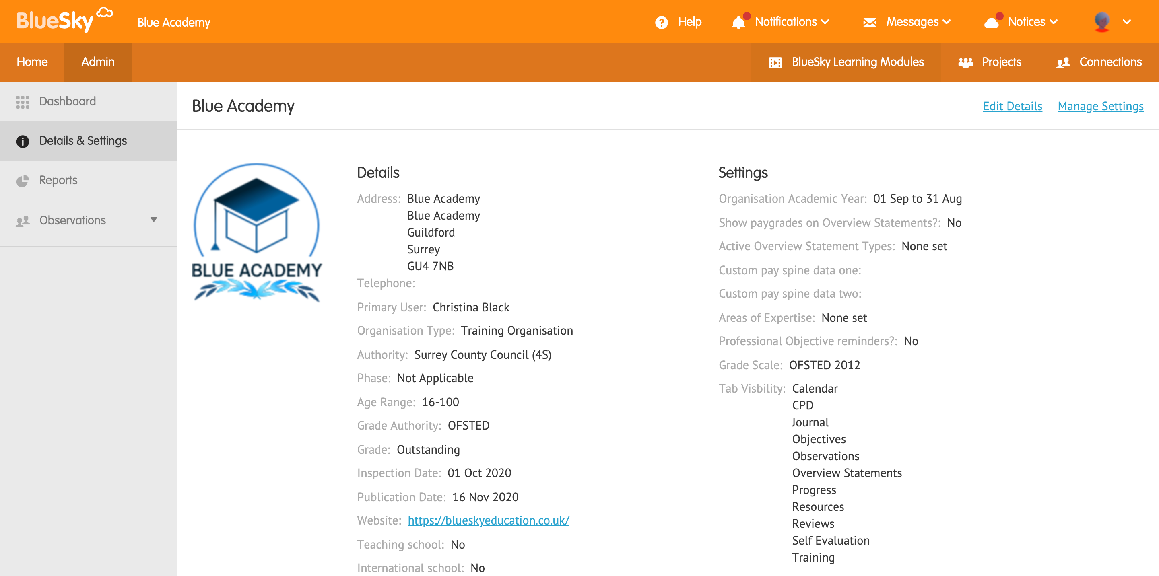Click the Projects group icon
The image size is (1159, 576).
[x=965, y=62]
